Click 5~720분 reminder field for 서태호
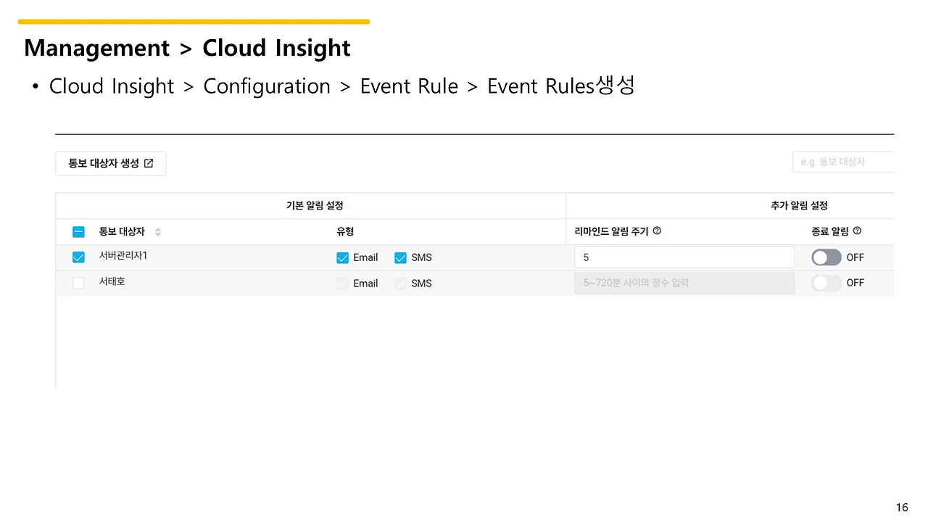 pos(684,283)
